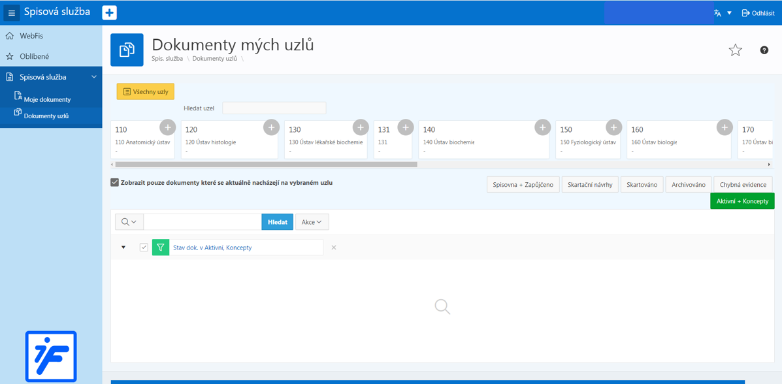Select the 140 Ústav biochemie node card
This screenshot has height=384, width=782.
tap(484, 140)
